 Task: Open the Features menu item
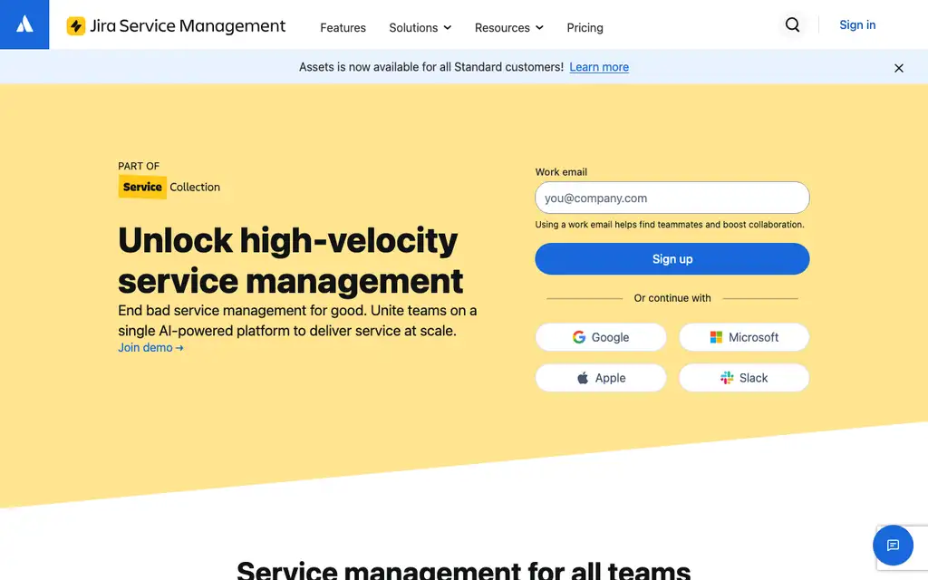[x=343, y=28]
